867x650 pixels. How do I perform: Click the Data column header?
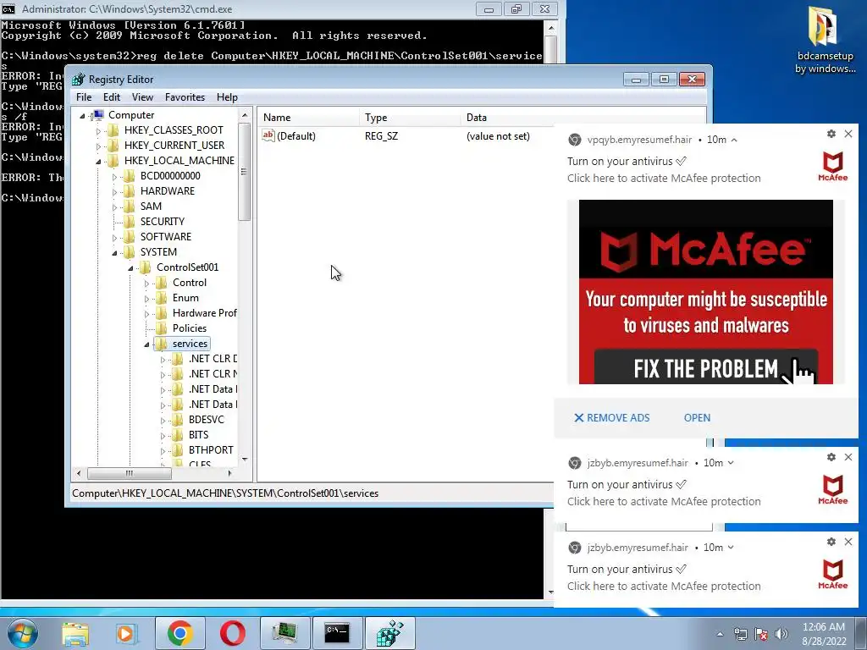pyautogui.click(x=507, y=117)
